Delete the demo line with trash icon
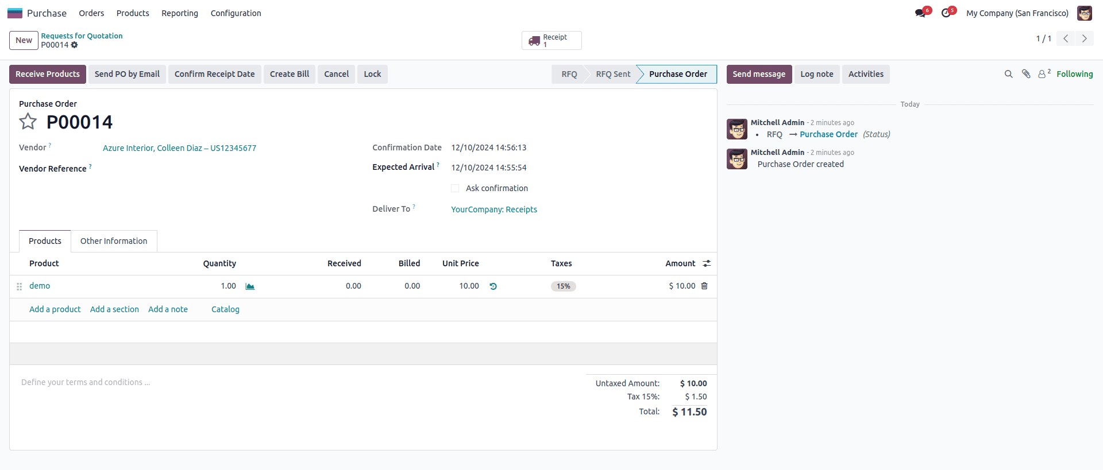 tap(704, 286)
